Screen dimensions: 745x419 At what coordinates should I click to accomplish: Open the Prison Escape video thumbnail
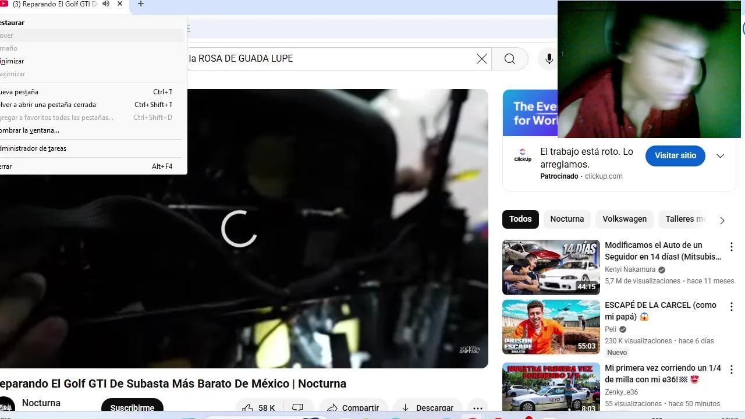click(x=551, y=327)
